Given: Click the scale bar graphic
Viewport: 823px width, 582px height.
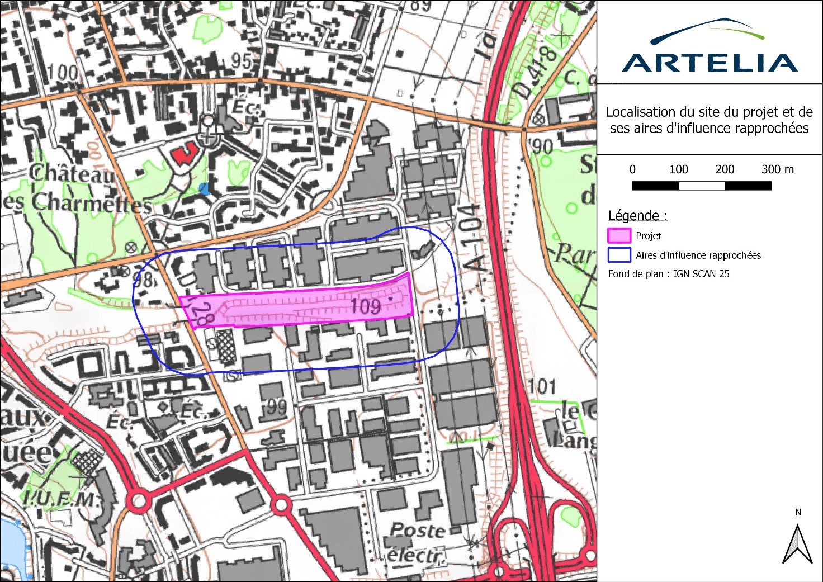Looking at the screenshot, I should tap(702, 186).
